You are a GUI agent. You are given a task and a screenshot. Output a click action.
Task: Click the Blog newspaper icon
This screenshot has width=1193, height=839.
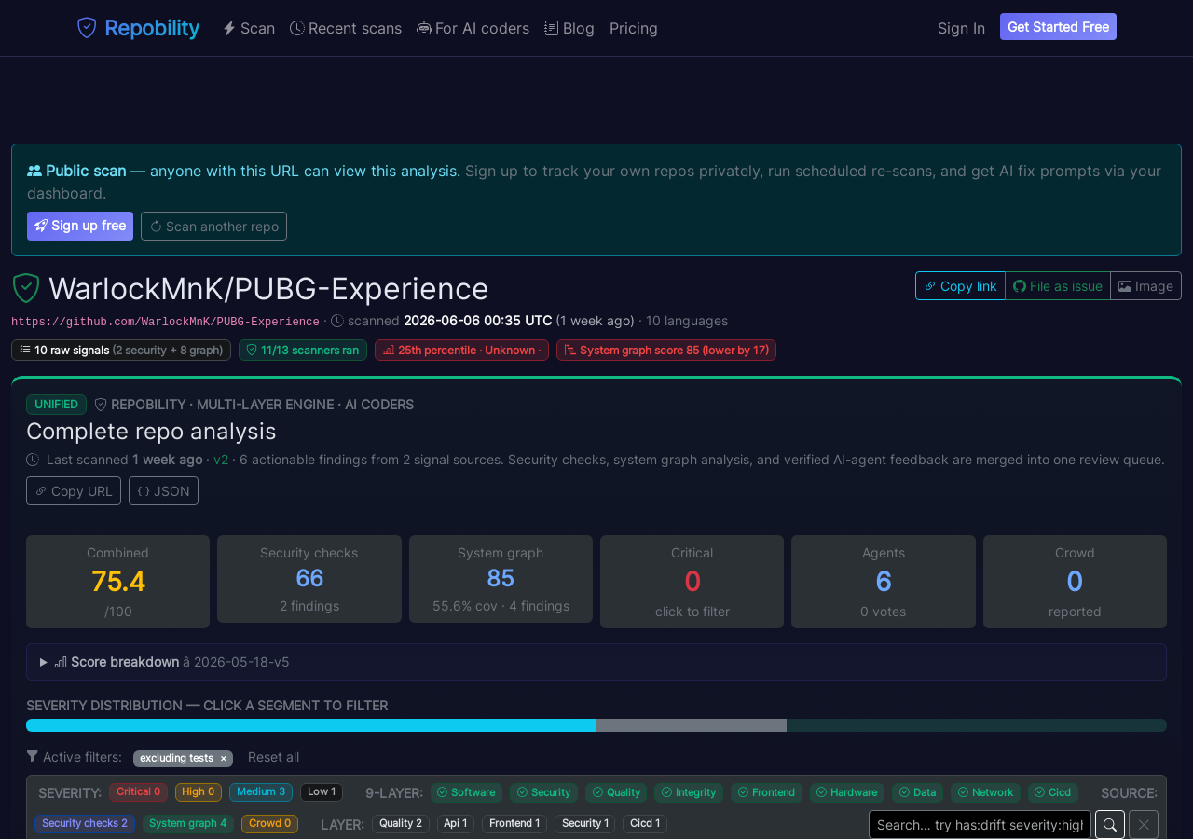552,28
